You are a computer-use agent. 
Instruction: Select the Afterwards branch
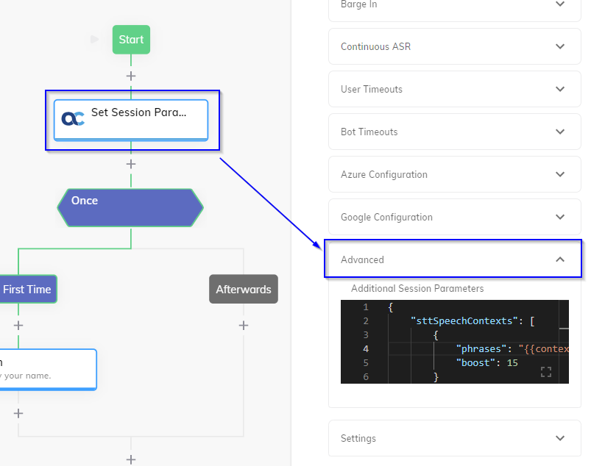pyautogui.click(x=244, y=289)
